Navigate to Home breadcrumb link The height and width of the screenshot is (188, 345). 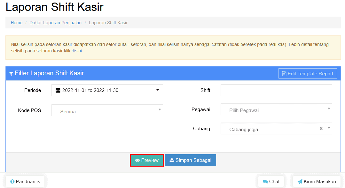coord(16,23)
